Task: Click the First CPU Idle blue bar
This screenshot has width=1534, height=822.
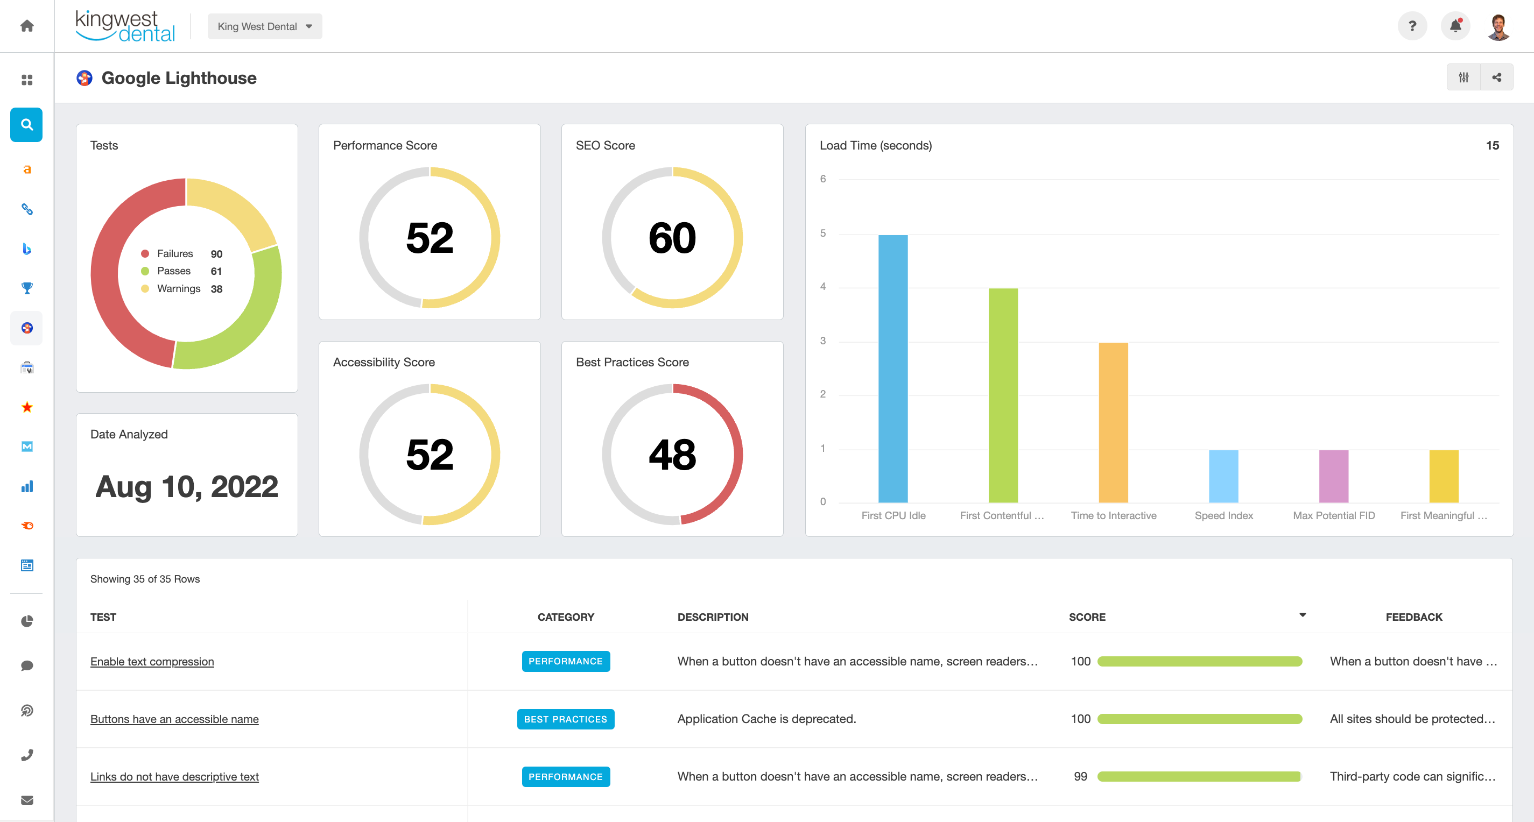Action: [x=892, y=369]
